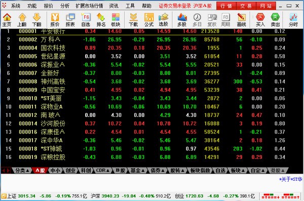Click the red tab scroll arrows left of 分类
This screenshot has width=304, height=201.
pyautogui.click(x=6, y=171)
